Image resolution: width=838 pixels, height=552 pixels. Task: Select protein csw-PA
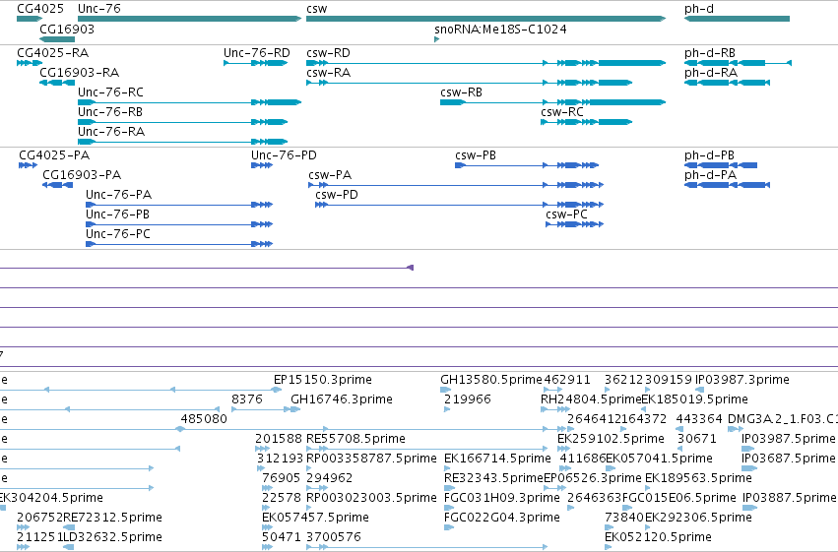coord(456,185)
